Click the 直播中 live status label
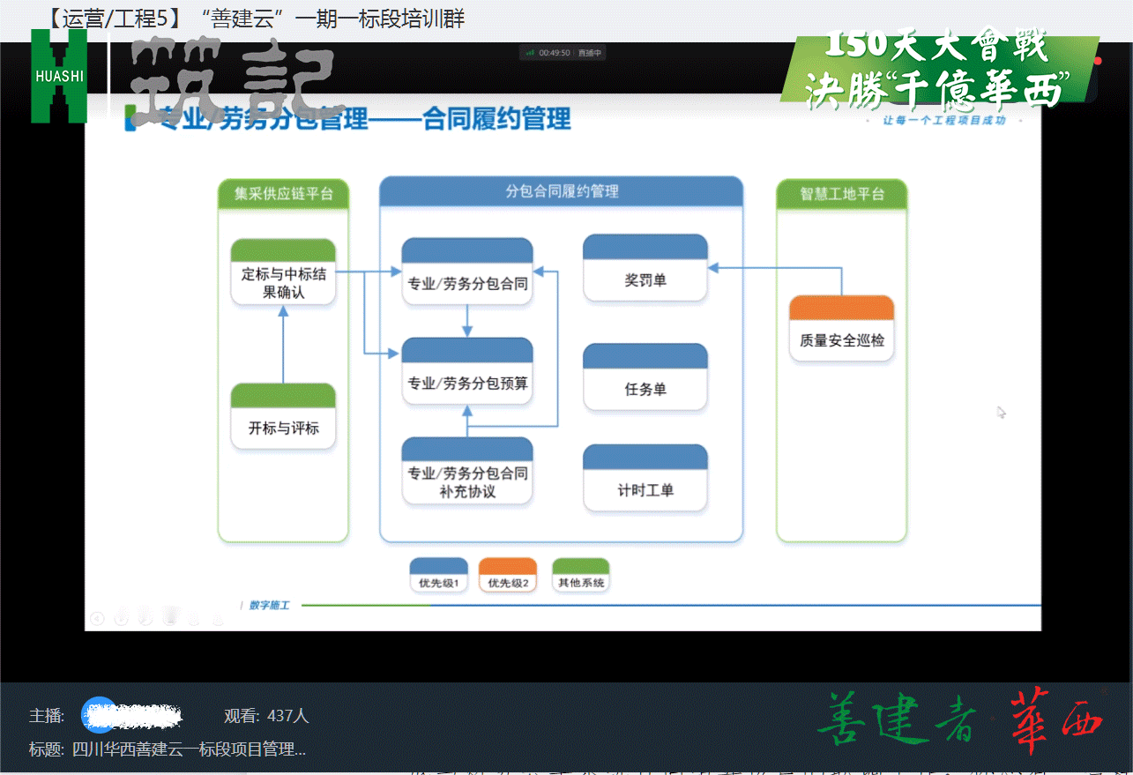This screenshot has width=1133, height=775. [x=590, y=53]
